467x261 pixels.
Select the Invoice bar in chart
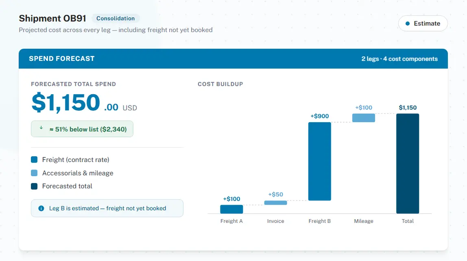[275, 203]
